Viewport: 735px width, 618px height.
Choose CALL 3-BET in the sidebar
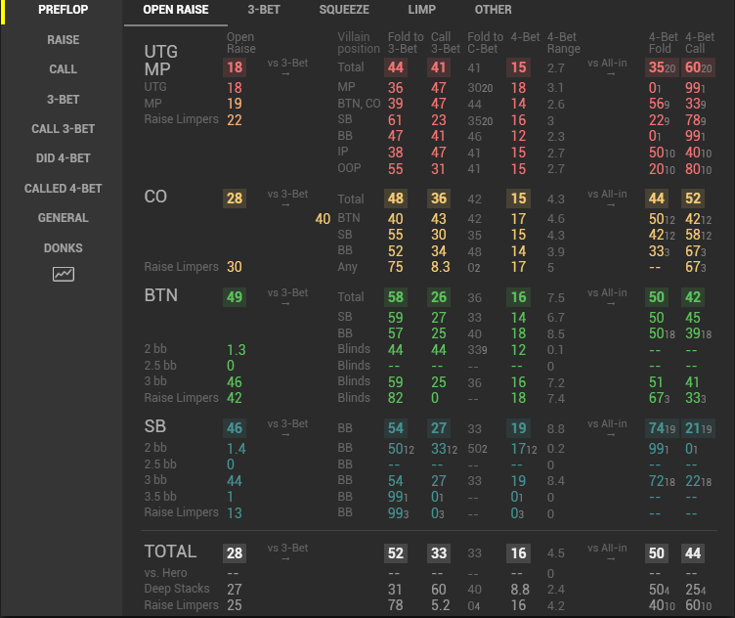pyautogui.click(x=64, y=129)
